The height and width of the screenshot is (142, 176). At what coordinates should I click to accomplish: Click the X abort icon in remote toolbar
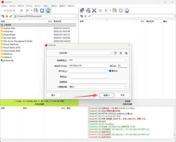pos(94,11)
